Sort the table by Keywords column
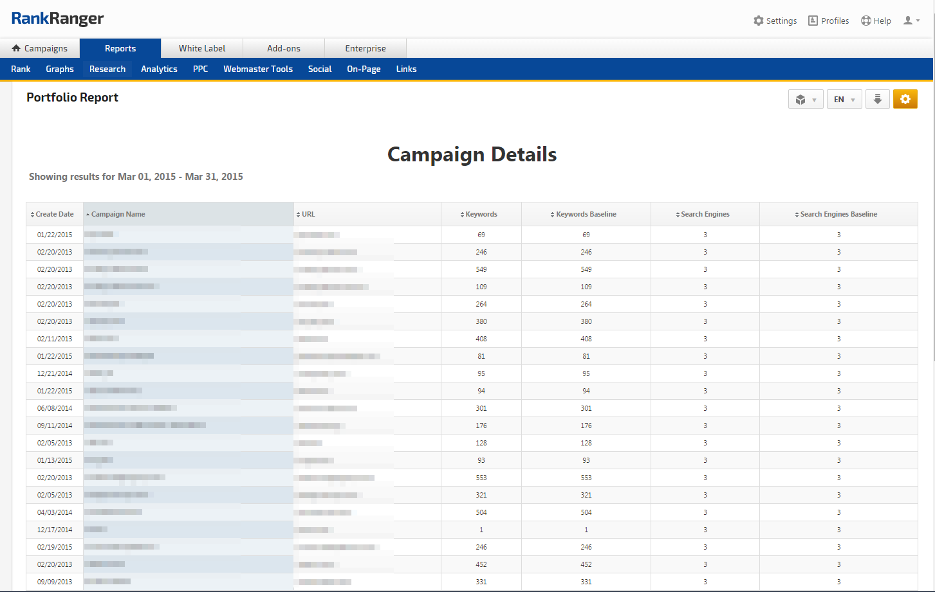The height and width of the screenshot is (592, 935). click(481, 214)
